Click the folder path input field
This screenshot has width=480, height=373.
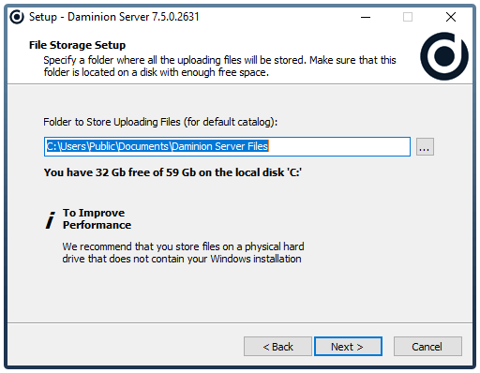(x=227, y=146)
